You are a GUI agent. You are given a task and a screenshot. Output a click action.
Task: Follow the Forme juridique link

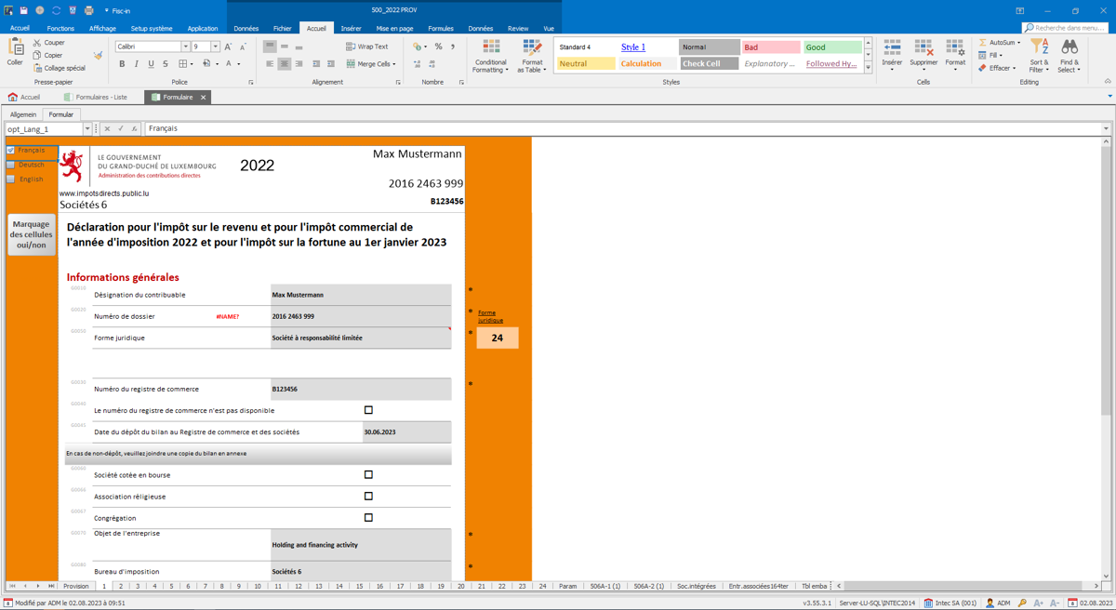pos(491,316)
